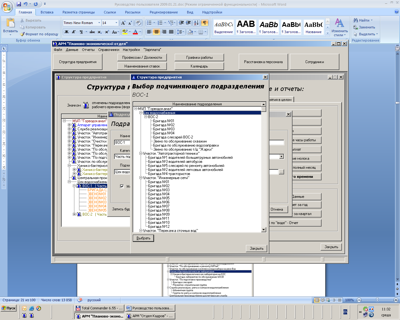Click the EN language indicator in tray
The height and width of the screenshot is (320, 400).
345,312
